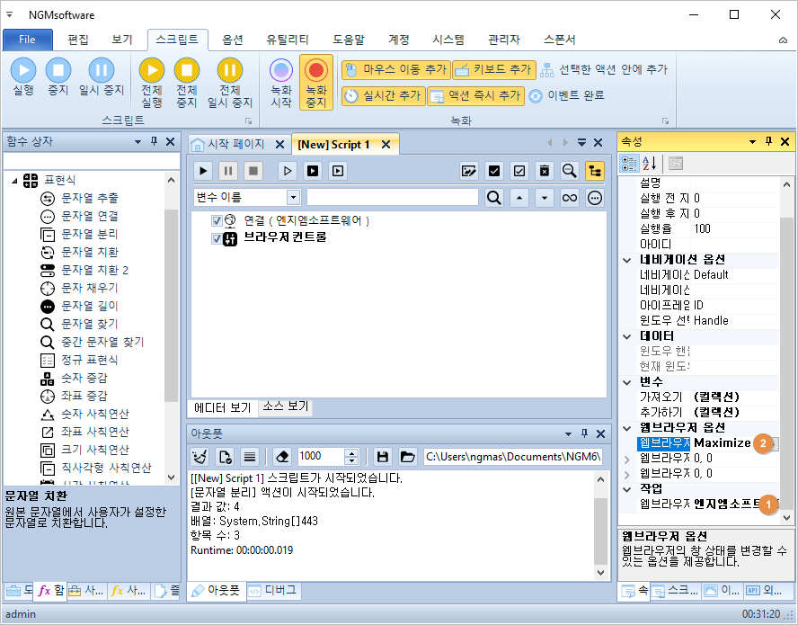The image size is (798, 625).
Task: Open the File menu
Action: coord(28,40)
